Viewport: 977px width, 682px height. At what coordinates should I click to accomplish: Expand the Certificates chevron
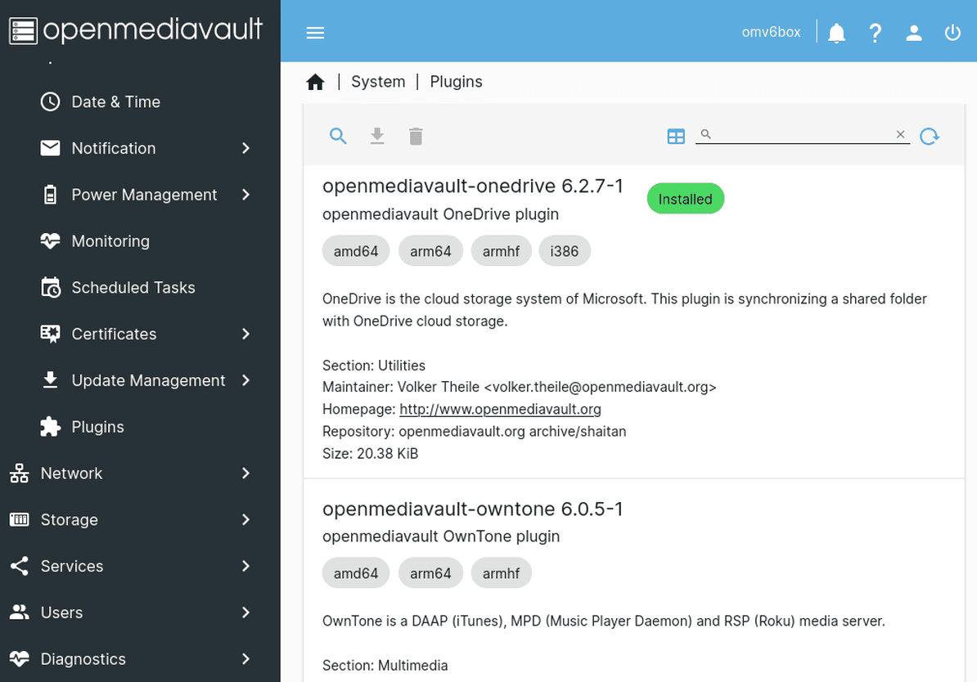click(245, 334)
